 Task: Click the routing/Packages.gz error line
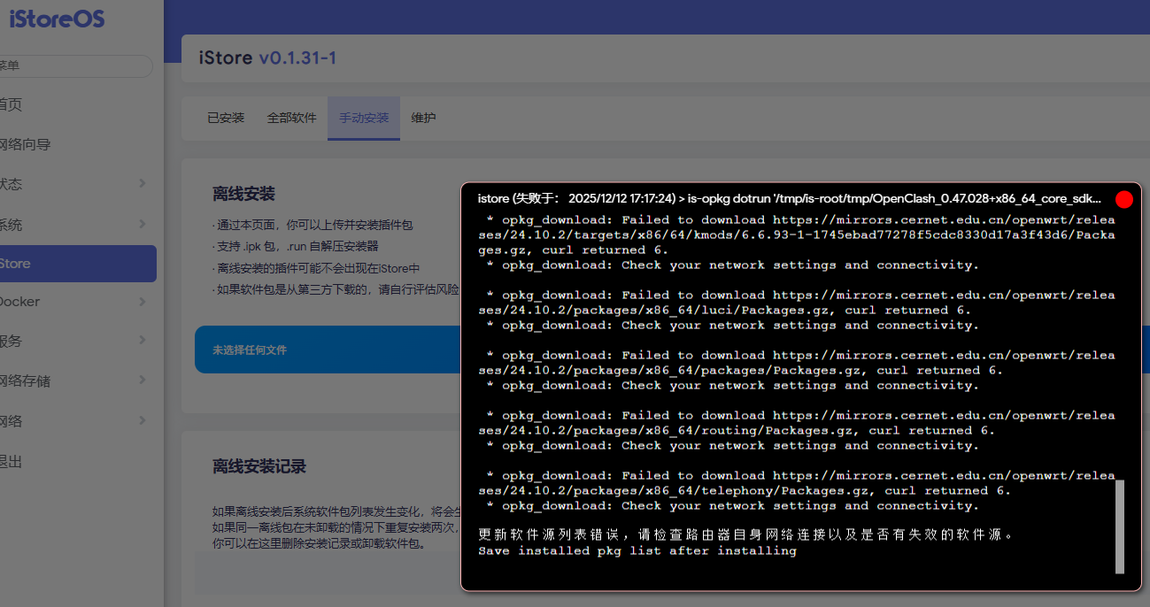click(797, 423)
